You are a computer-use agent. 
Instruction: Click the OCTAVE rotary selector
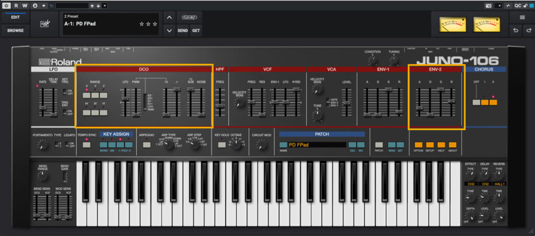(x=236, y=144)
